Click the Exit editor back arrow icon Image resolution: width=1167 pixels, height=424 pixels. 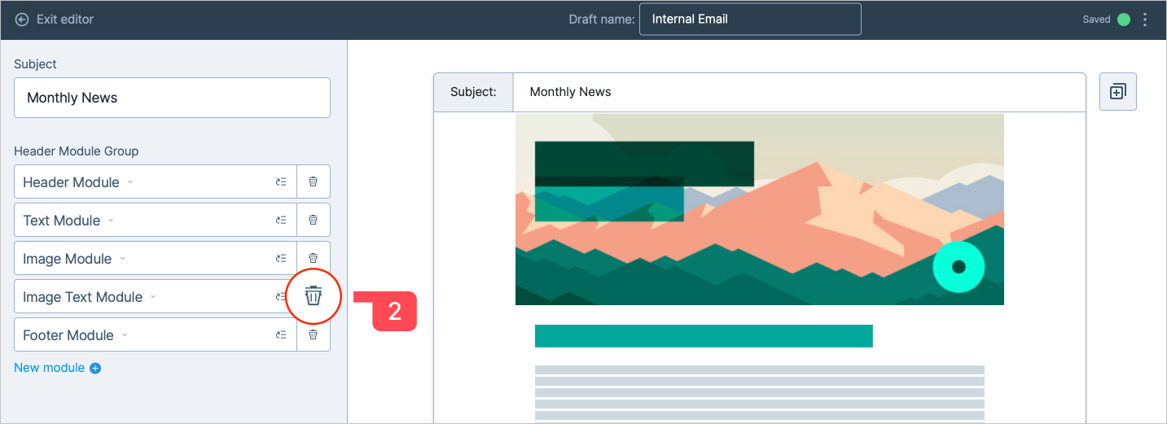tap(22, 20)
